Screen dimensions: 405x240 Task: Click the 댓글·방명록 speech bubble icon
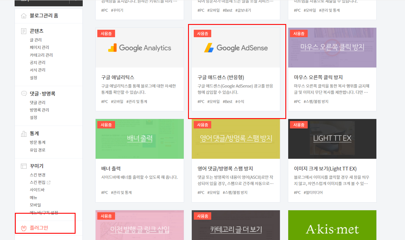(24, 94)
